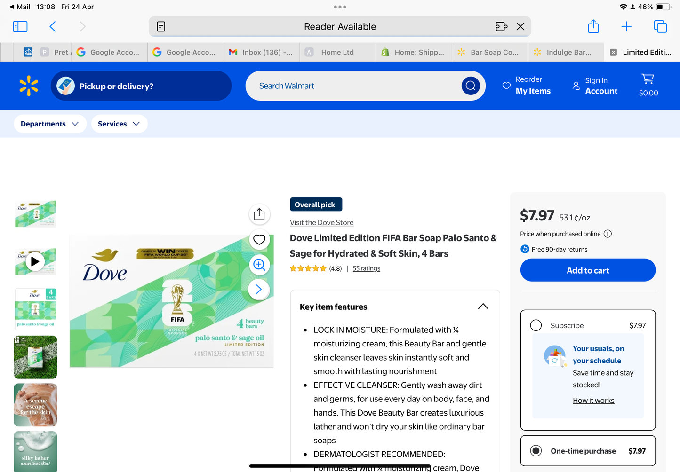Collapse the Key item features section
Screen dimensions: 680x472
483,307
